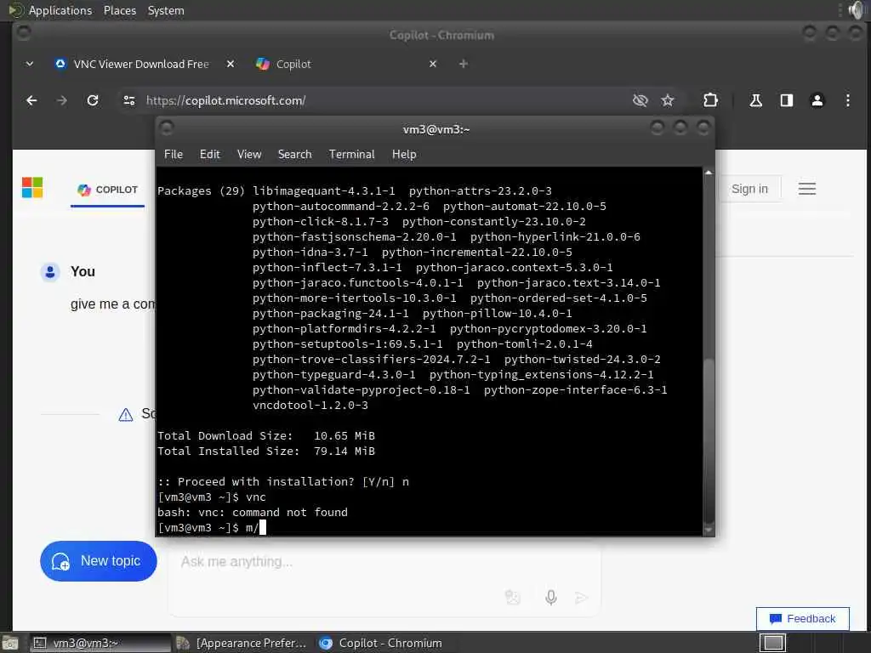Click the 'vncdotool-1.2.0-3' text in terminal
871x653 pixels.
tap(310, 406)
